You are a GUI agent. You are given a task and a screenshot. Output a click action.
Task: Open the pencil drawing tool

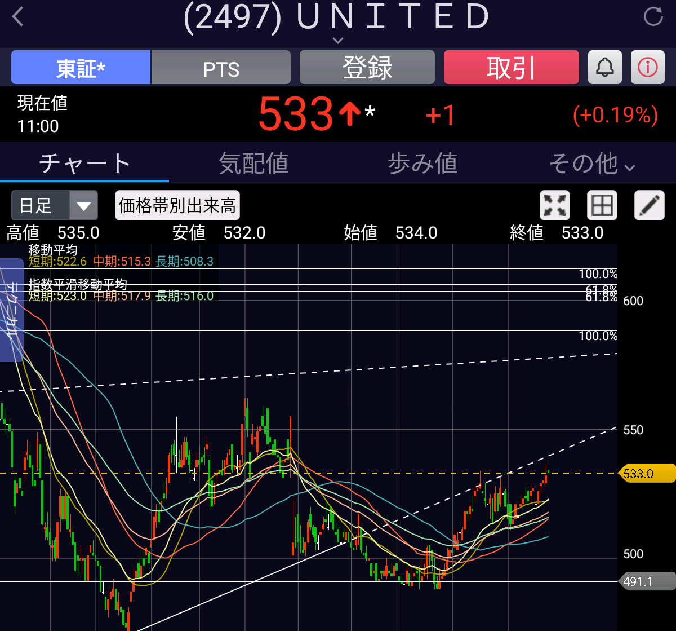[x=650, y=205]
